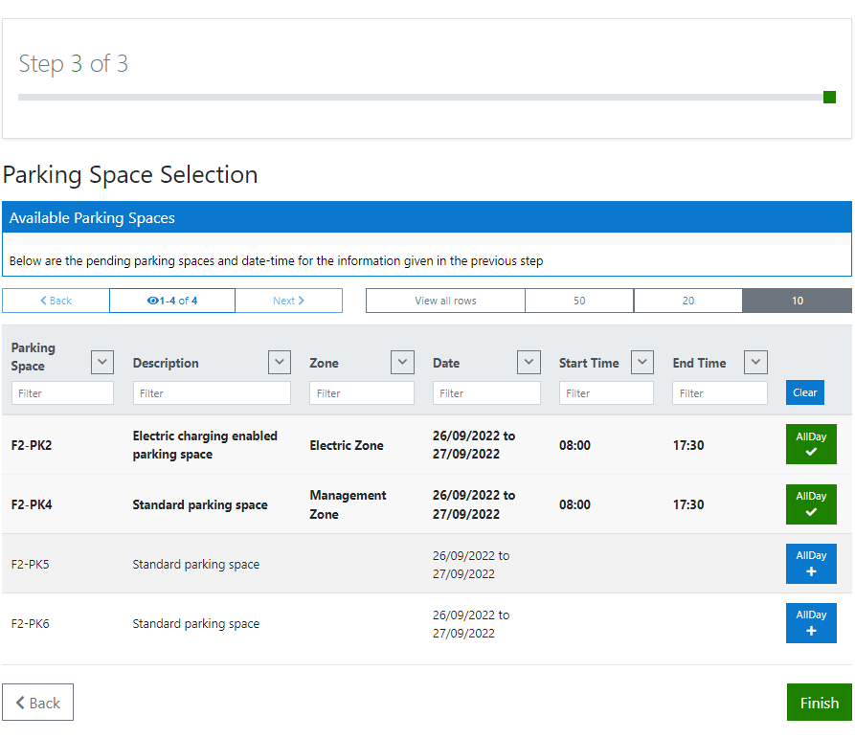Open the Parking Space column dropdown
This screenshot has height=738, width=855.
coord(101,362)
